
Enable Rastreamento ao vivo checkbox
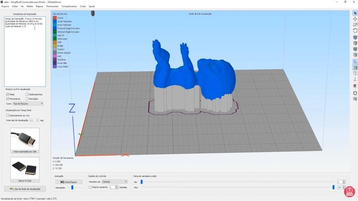pyautogui.click(x=8, y=115)
